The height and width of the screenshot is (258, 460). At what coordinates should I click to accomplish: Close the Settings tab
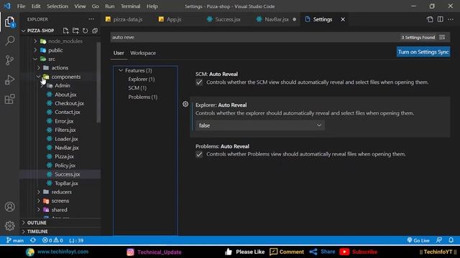click(x=343, y=19)
